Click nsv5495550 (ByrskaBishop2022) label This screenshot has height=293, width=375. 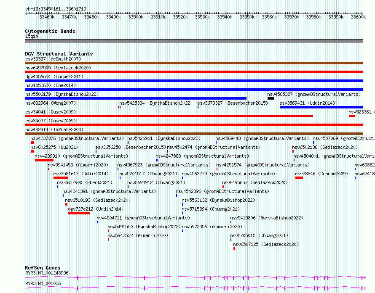tap(144, 227)
